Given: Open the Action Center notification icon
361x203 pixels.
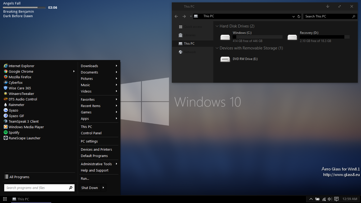Looking at the screenshot, I should [336, 199].
